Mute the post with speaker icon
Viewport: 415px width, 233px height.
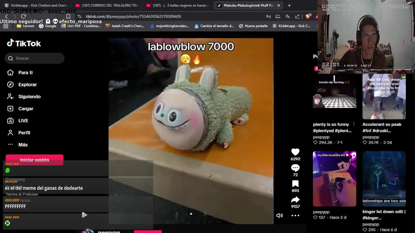(279, 216)
